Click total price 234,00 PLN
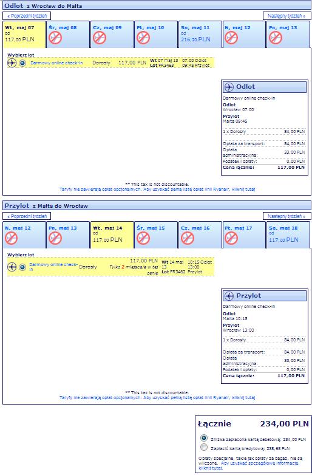 285,424
